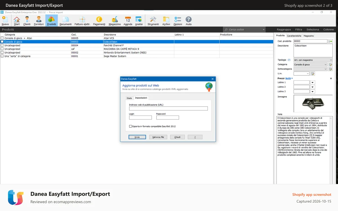The height and width of the screenshot is (211, 338).
Task: Enable Esporta in formato compatibile Easyfatt 2012
Action: coord(130,126)
